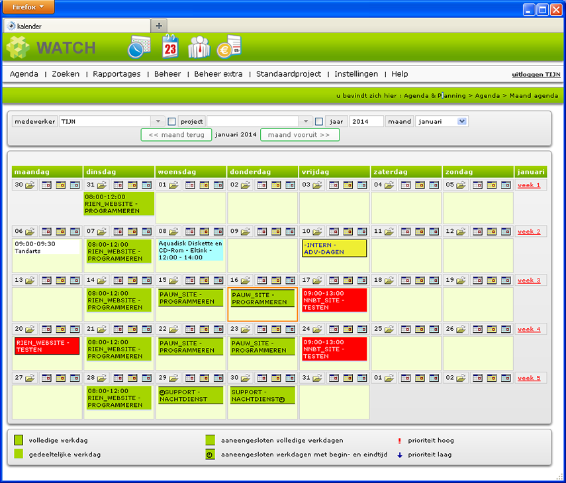566x483 pixels.
Task: Open the Zoeken menu
Action: [x=66, y=74]
